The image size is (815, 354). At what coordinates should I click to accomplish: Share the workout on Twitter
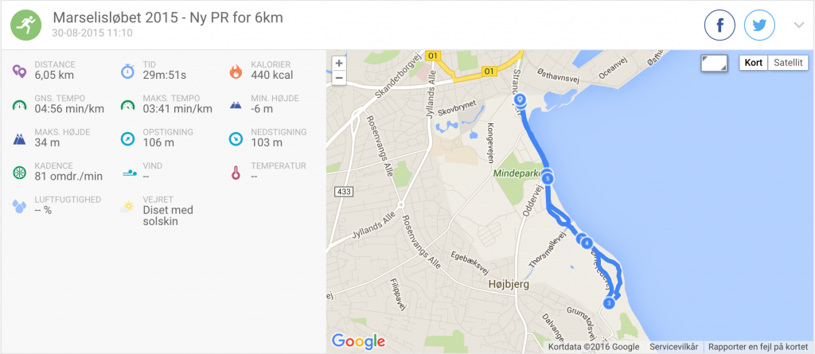[x=759, y=26]
